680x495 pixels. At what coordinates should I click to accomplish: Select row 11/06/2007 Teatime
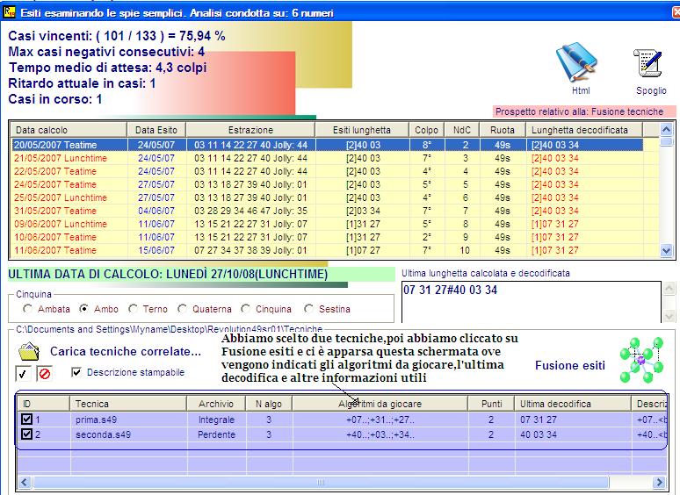327,250
